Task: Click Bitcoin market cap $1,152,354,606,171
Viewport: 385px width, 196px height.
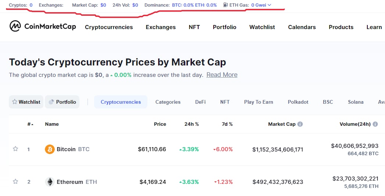Action: pos(278,149)
